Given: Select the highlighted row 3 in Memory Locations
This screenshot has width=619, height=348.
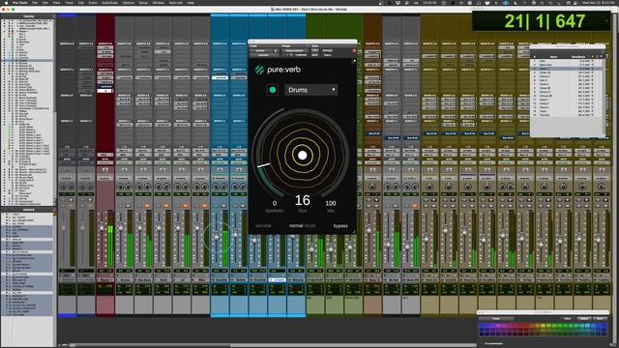Looking at the screenshot, I should [567, 69].
